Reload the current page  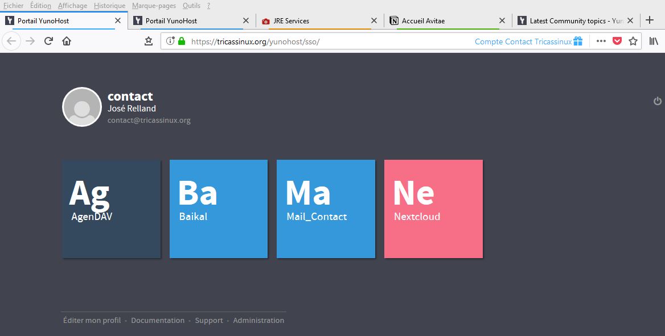coord(48,41)
